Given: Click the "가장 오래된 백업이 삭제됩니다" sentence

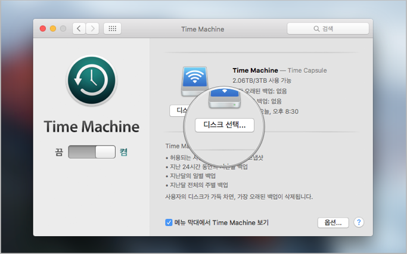Looking at the screenshot, I should coord(275,197).
